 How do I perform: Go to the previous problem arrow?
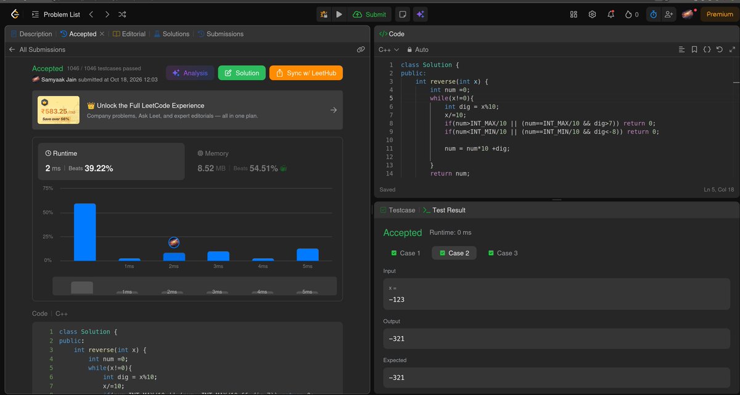pyautogui.click(x=91, y=14)
